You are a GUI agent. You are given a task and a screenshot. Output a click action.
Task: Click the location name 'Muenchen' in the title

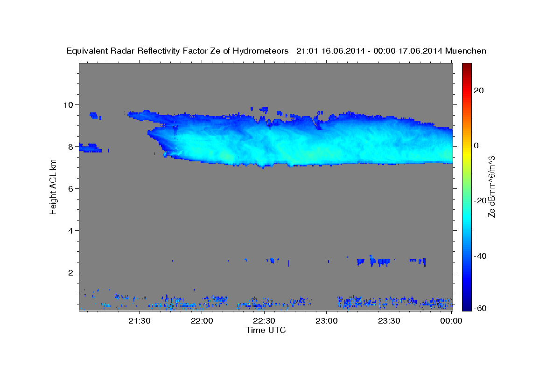[x=466, y=51]
